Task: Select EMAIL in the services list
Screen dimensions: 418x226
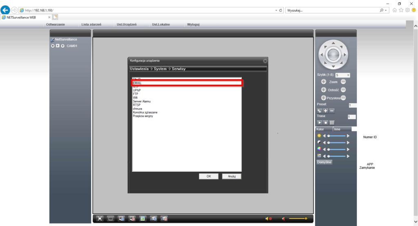Action: click(187, 83)
